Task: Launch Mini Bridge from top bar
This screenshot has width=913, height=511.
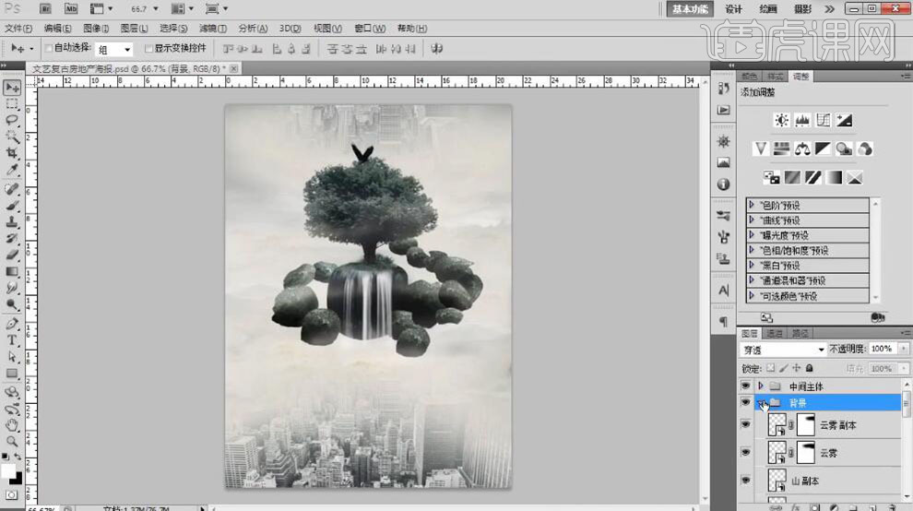Action: [x=70, y=8]
